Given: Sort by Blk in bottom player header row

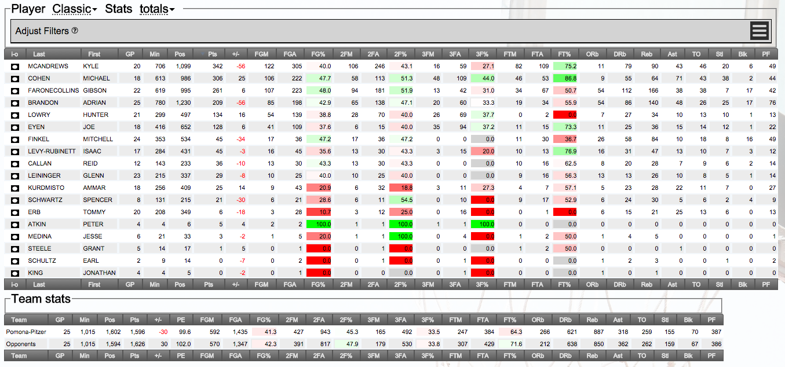Looking at the screenshot, I should tap(742, 285).
